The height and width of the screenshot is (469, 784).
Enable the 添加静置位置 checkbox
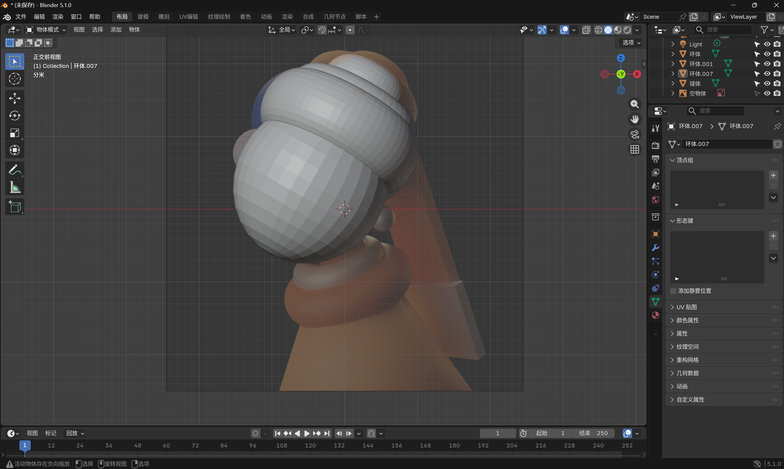click(x=673, y=291)
